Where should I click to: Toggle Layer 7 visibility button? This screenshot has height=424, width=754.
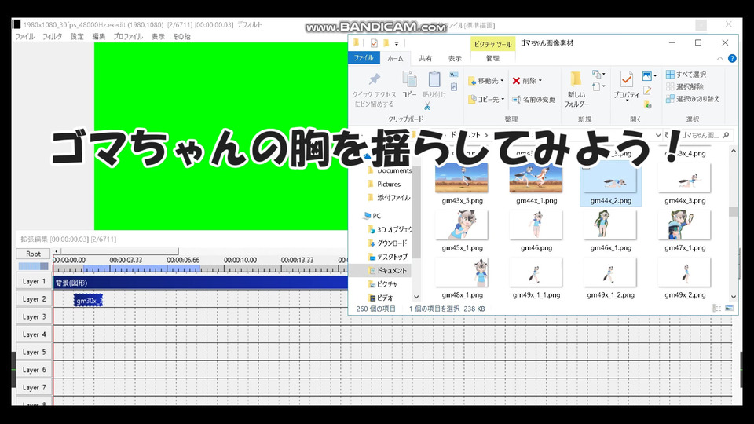(x=34, y=387)
